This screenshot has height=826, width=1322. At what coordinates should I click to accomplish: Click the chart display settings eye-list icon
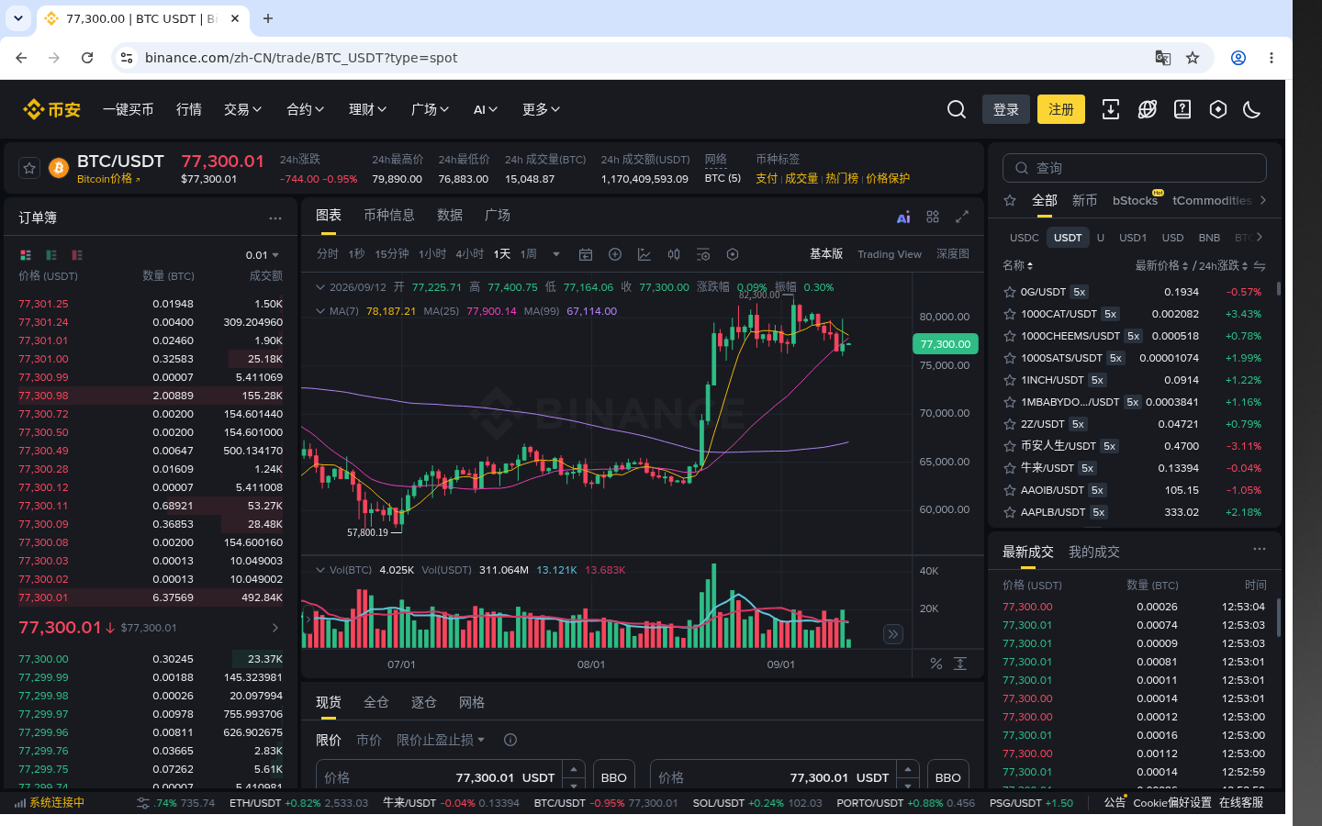point(703,254)
